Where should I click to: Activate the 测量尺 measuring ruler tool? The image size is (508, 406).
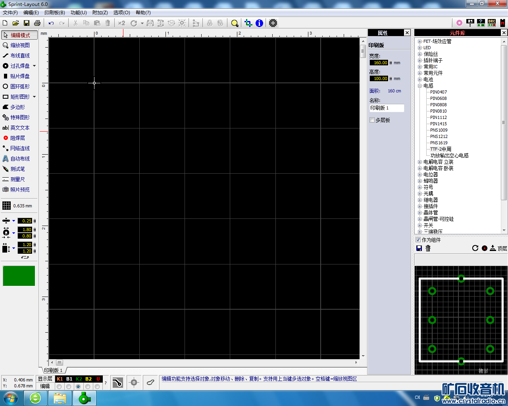17,179
